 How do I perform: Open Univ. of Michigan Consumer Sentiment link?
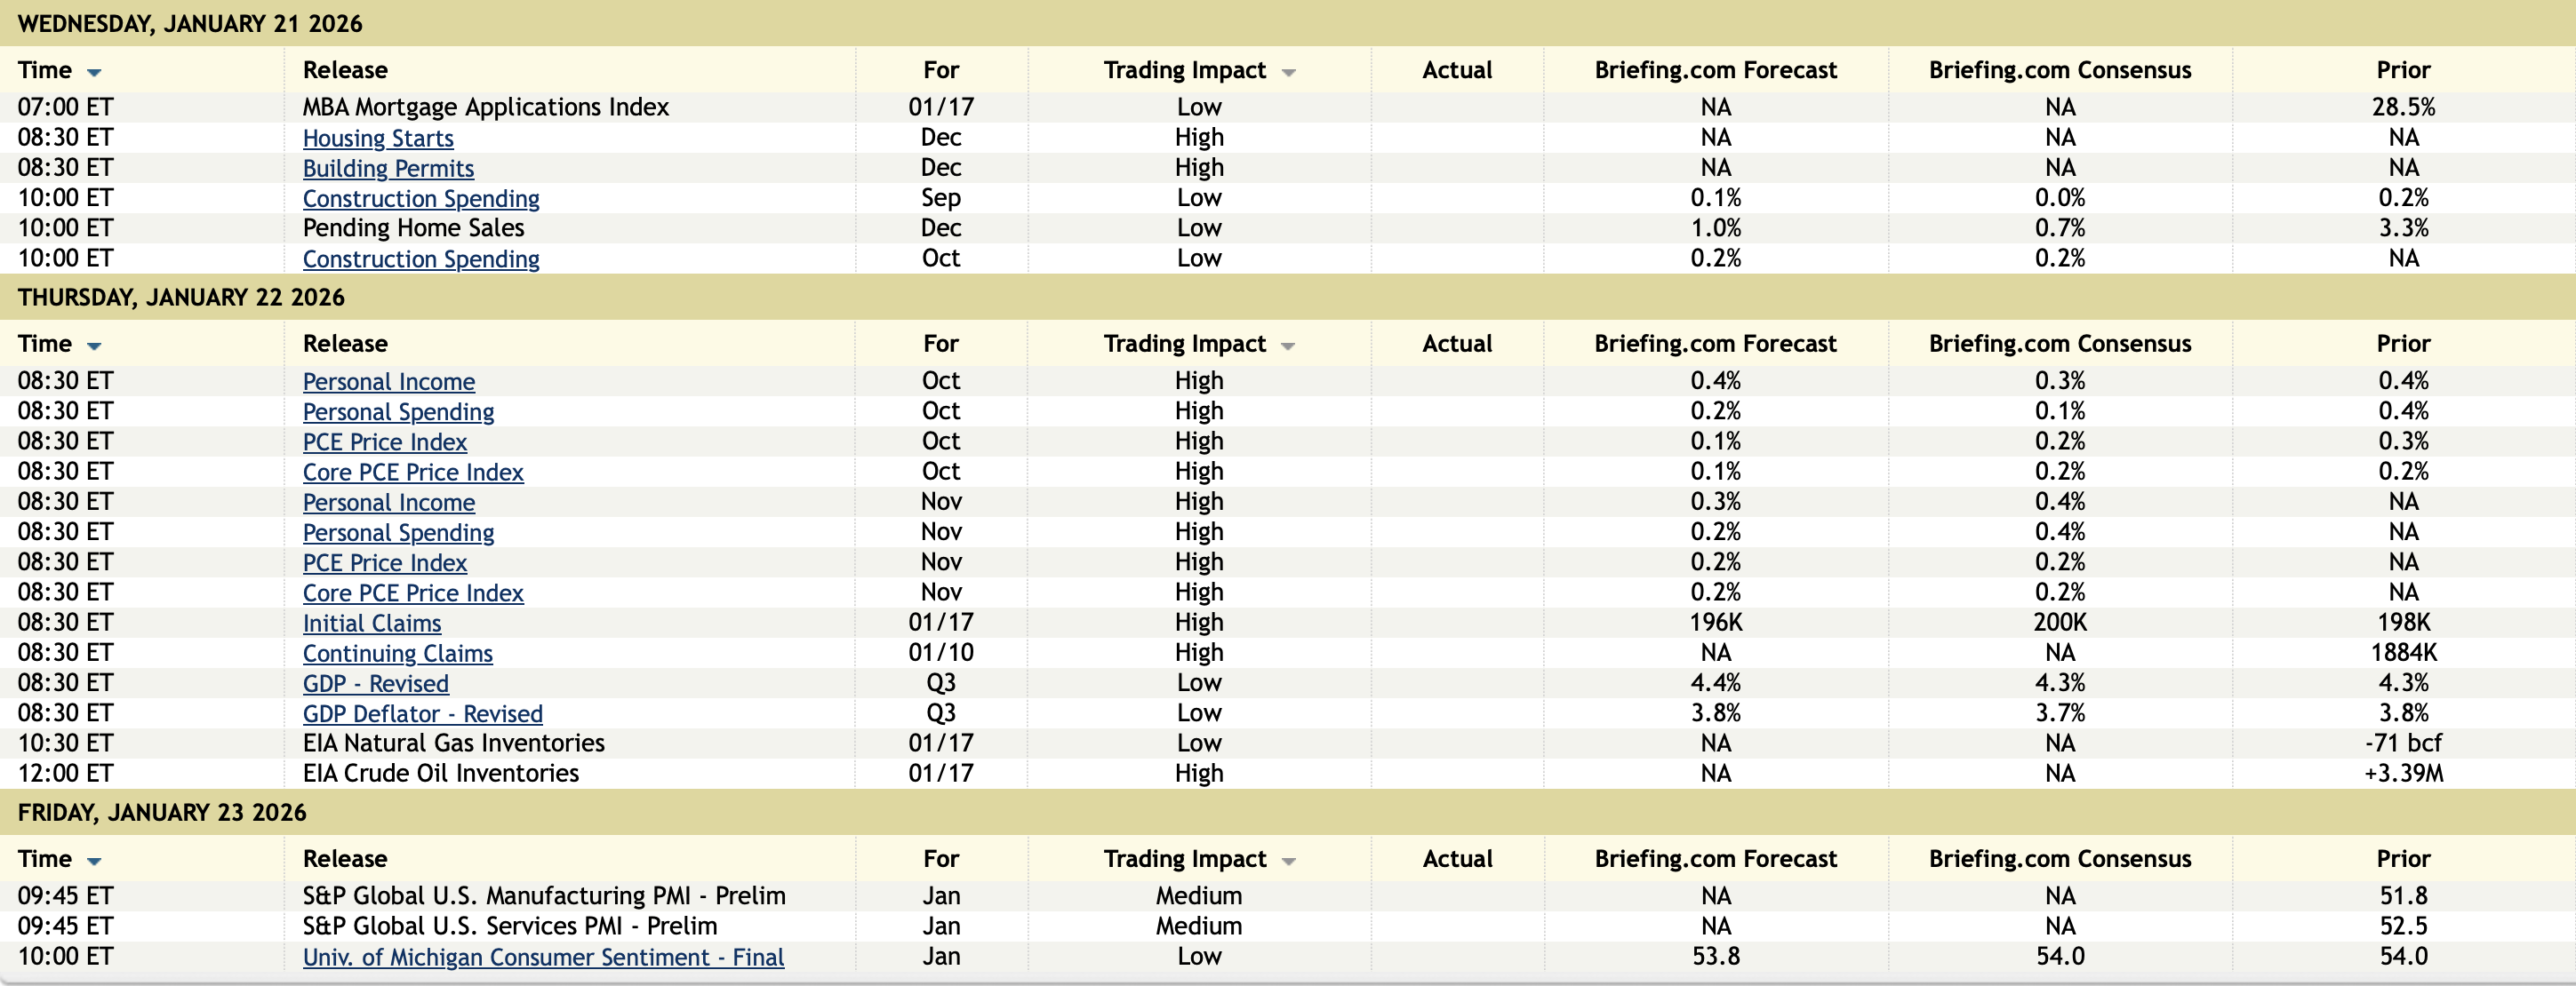[x=543, y=957]
